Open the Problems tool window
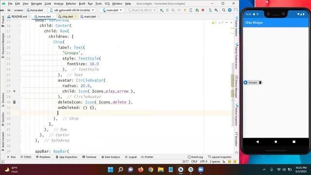The image size is (311, 175). [43, 157]
